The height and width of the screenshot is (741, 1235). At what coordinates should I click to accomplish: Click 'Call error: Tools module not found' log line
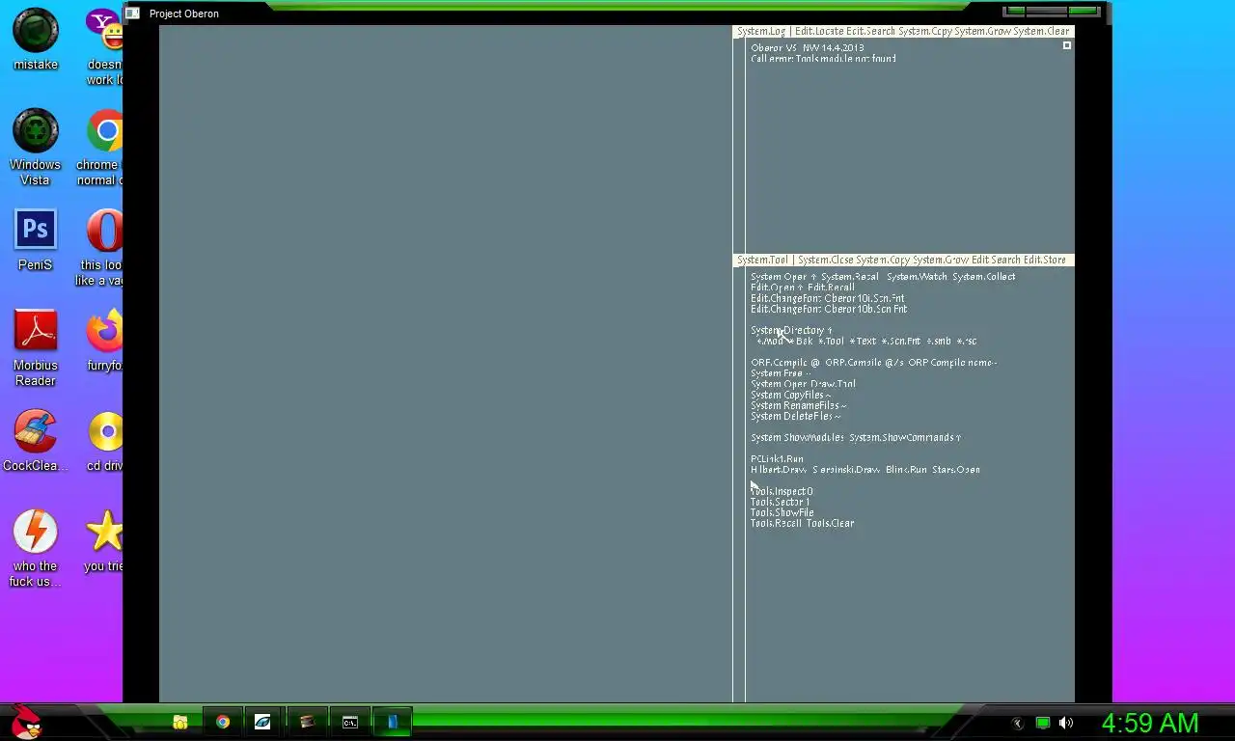(823, 59)
